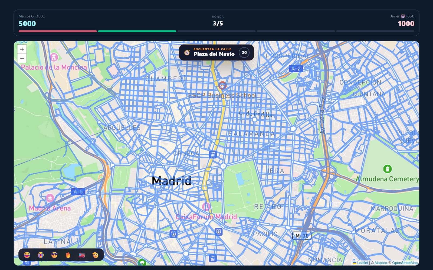Click the Quintana neighborhood label
The image size is (433, 270).
[369, 94]
